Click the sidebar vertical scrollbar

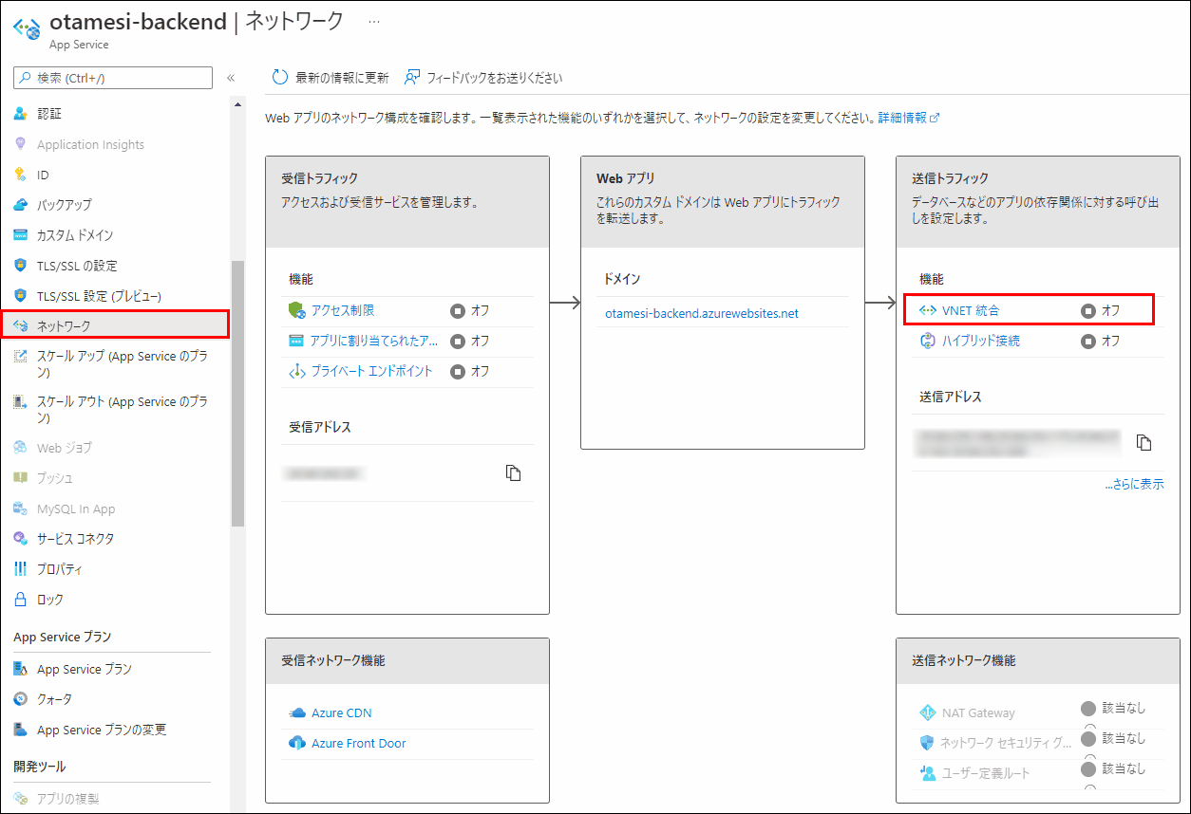pyautogui.click(x=237, y=393)
